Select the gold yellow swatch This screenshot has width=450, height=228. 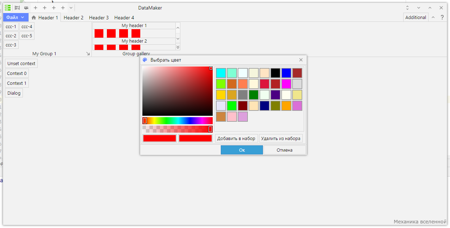[x=221, y=95]
